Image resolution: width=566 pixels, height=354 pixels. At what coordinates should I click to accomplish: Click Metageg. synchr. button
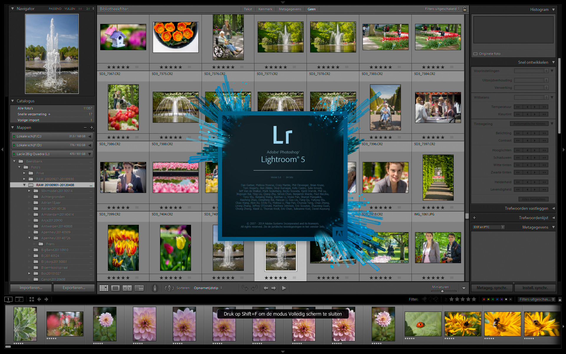point(492,288)
